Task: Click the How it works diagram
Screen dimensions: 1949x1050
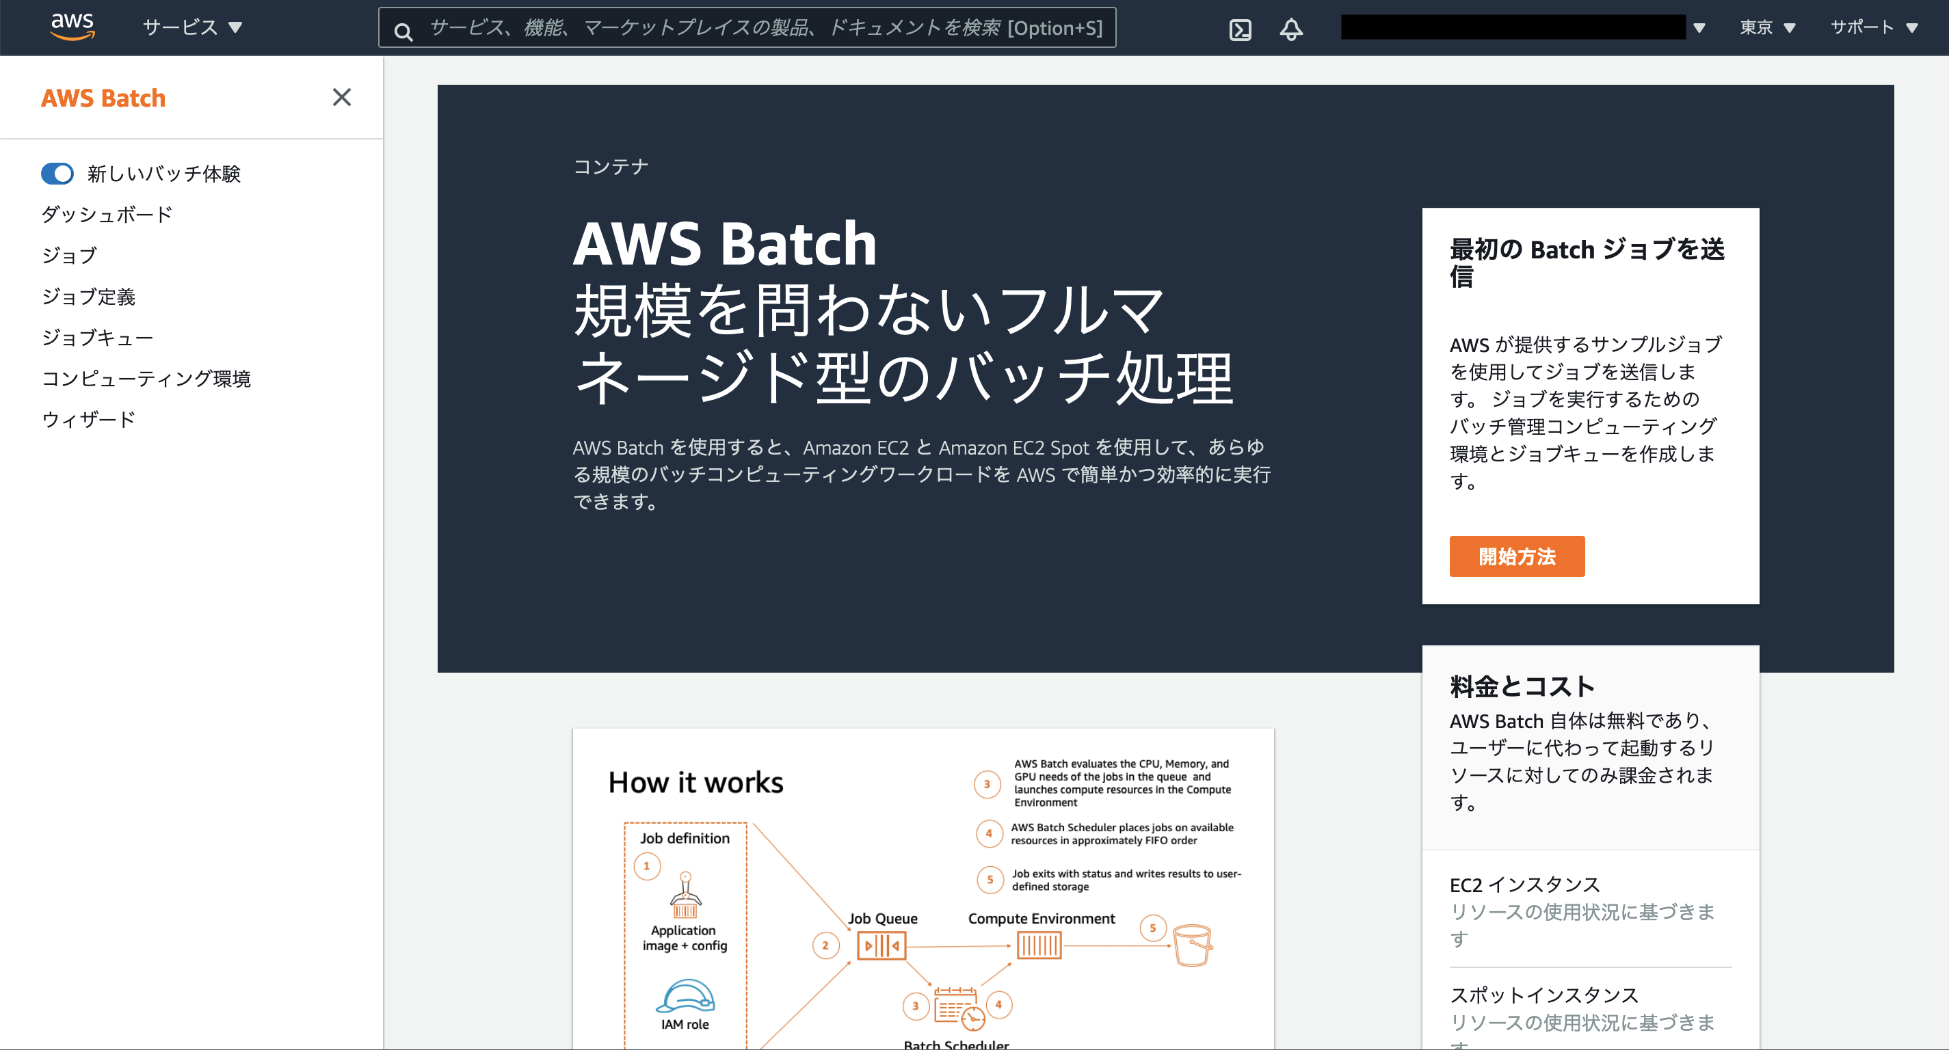Action: tap(923, 889)
